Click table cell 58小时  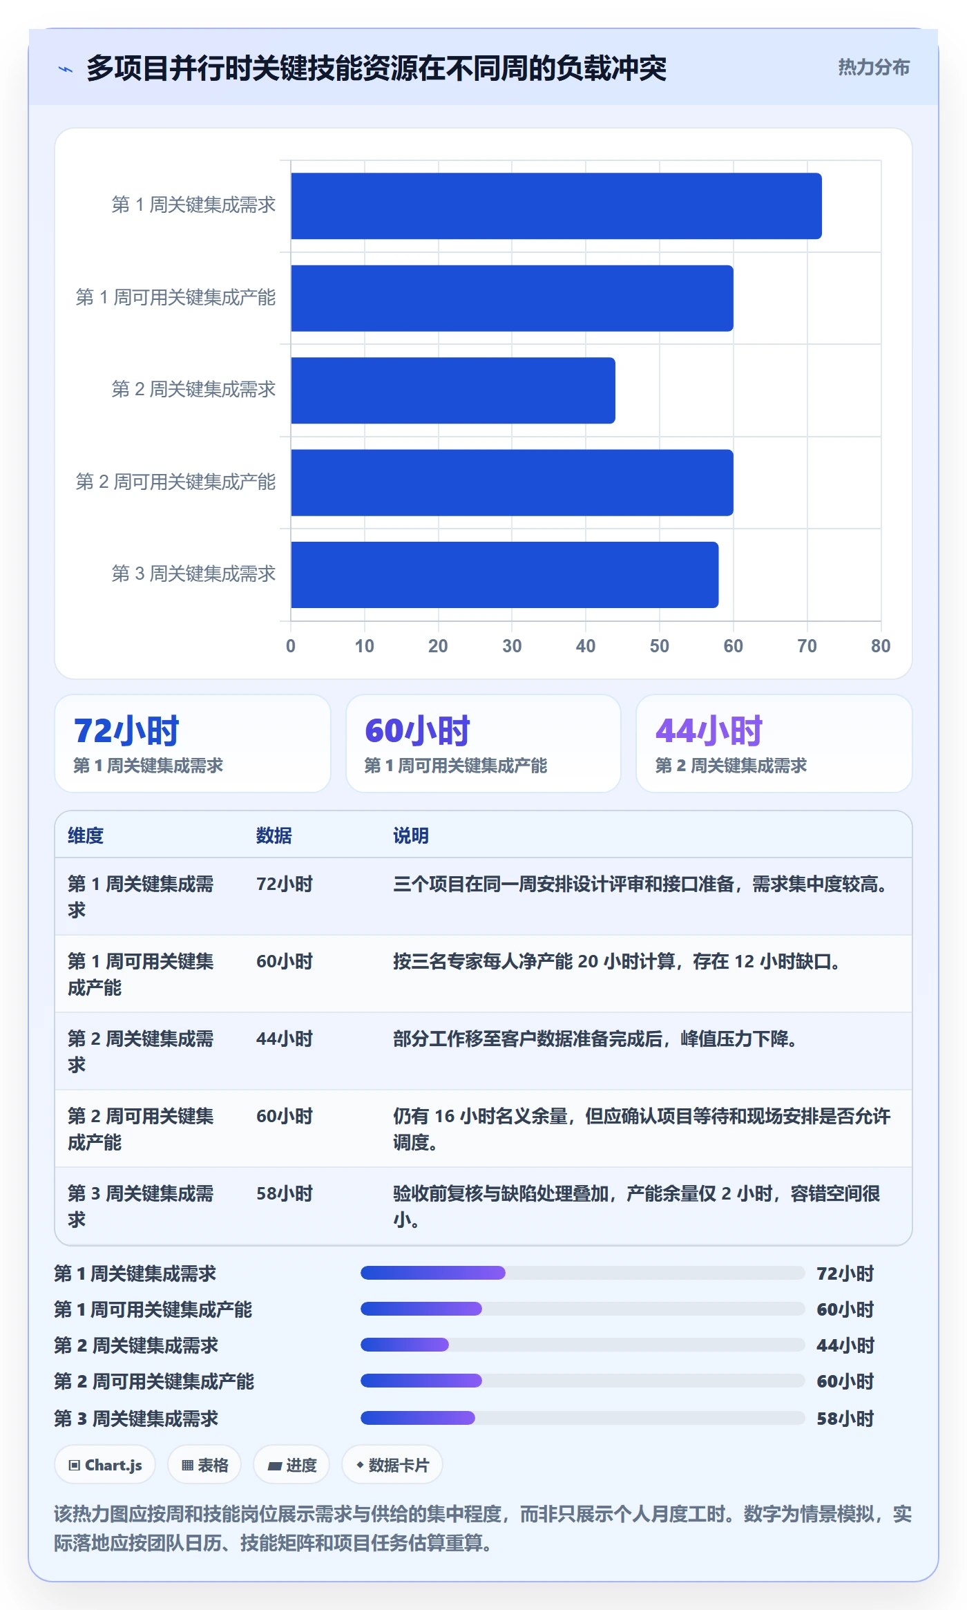coord(285,1193)
